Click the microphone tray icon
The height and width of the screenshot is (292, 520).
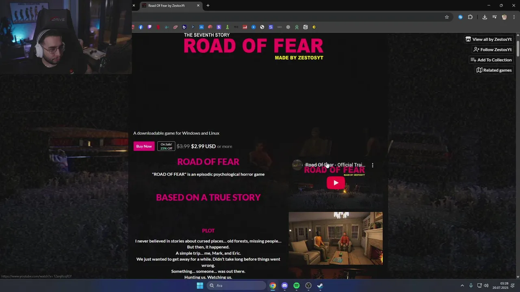tap(471, 286)
